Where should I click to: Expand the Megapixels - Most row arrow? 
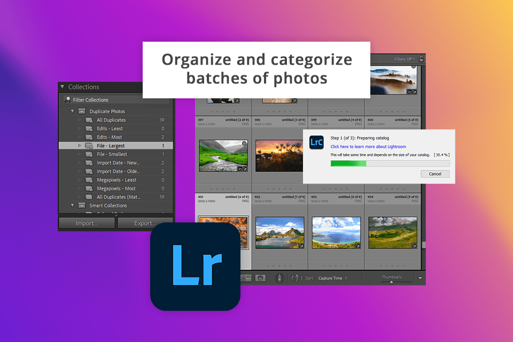[x=79, y=189]
